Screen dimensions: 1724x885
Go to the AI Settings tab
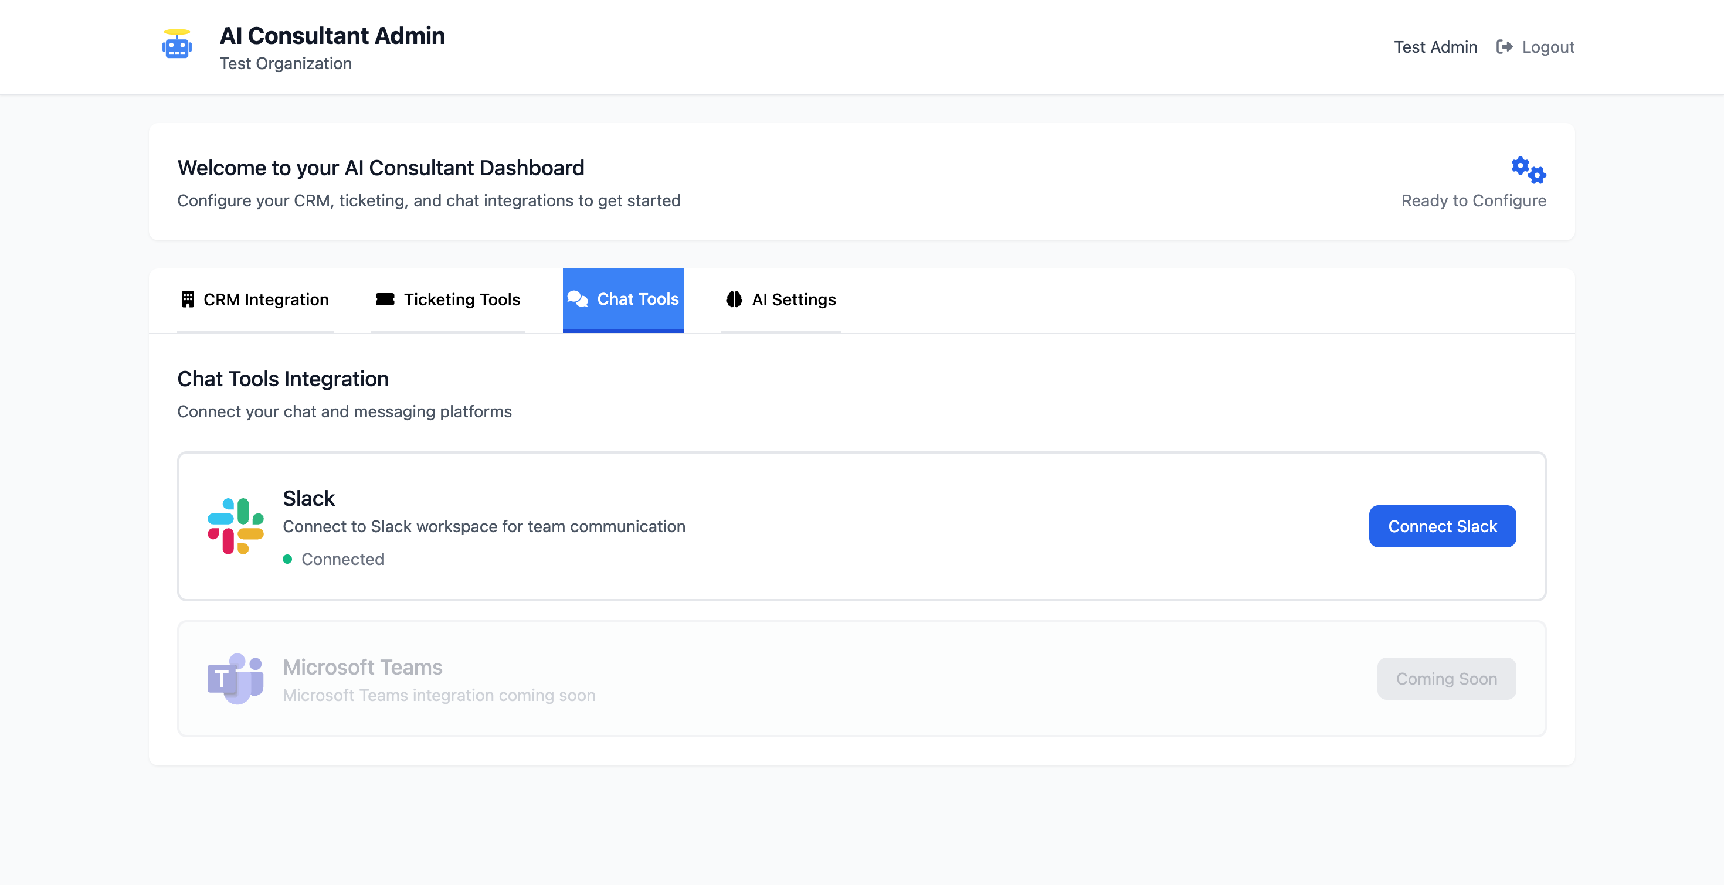pyautogui.click(x=781, y=299)
